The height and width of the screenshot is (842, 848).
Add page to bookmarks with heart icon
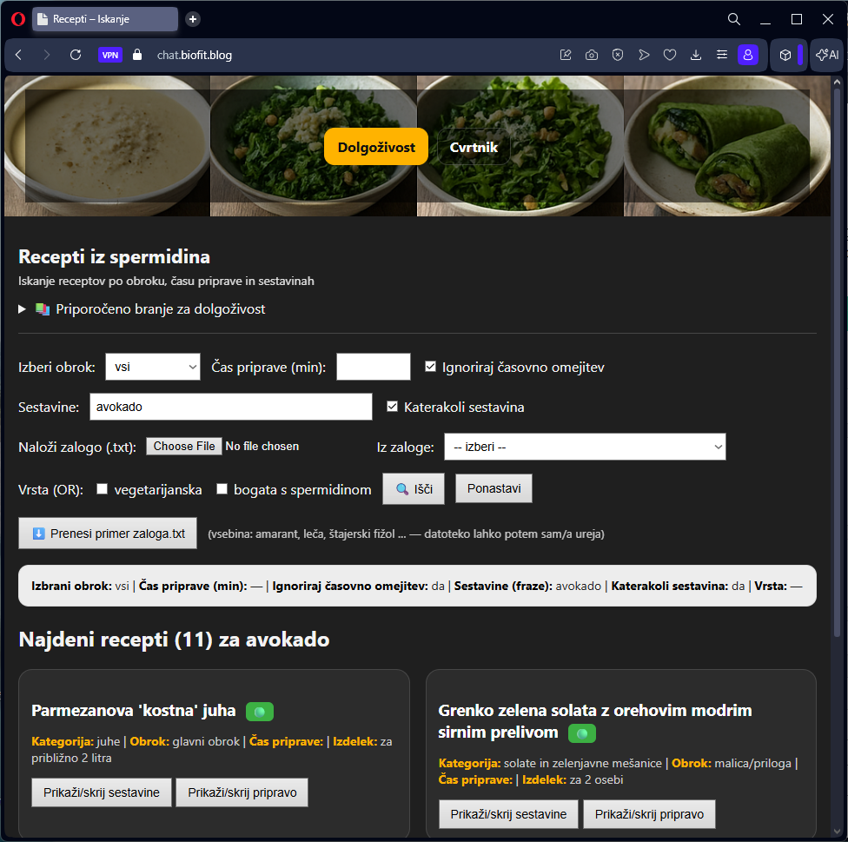click(670, 55)
